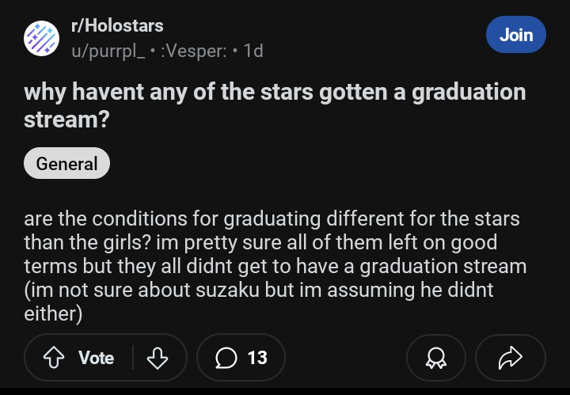570x395 pixels.
Task: Open the r/Holostars subreddit link
Action: click(117, 27)
